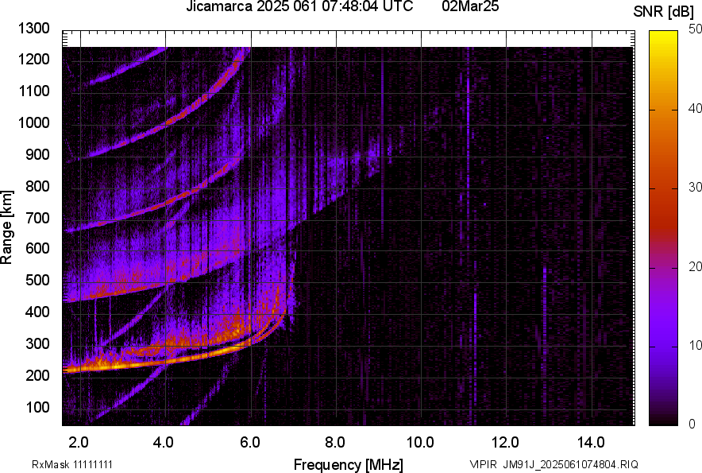
Task: Click the '6.0' frequency tick label
Action: pyautogui.click(x=249, y=442)
